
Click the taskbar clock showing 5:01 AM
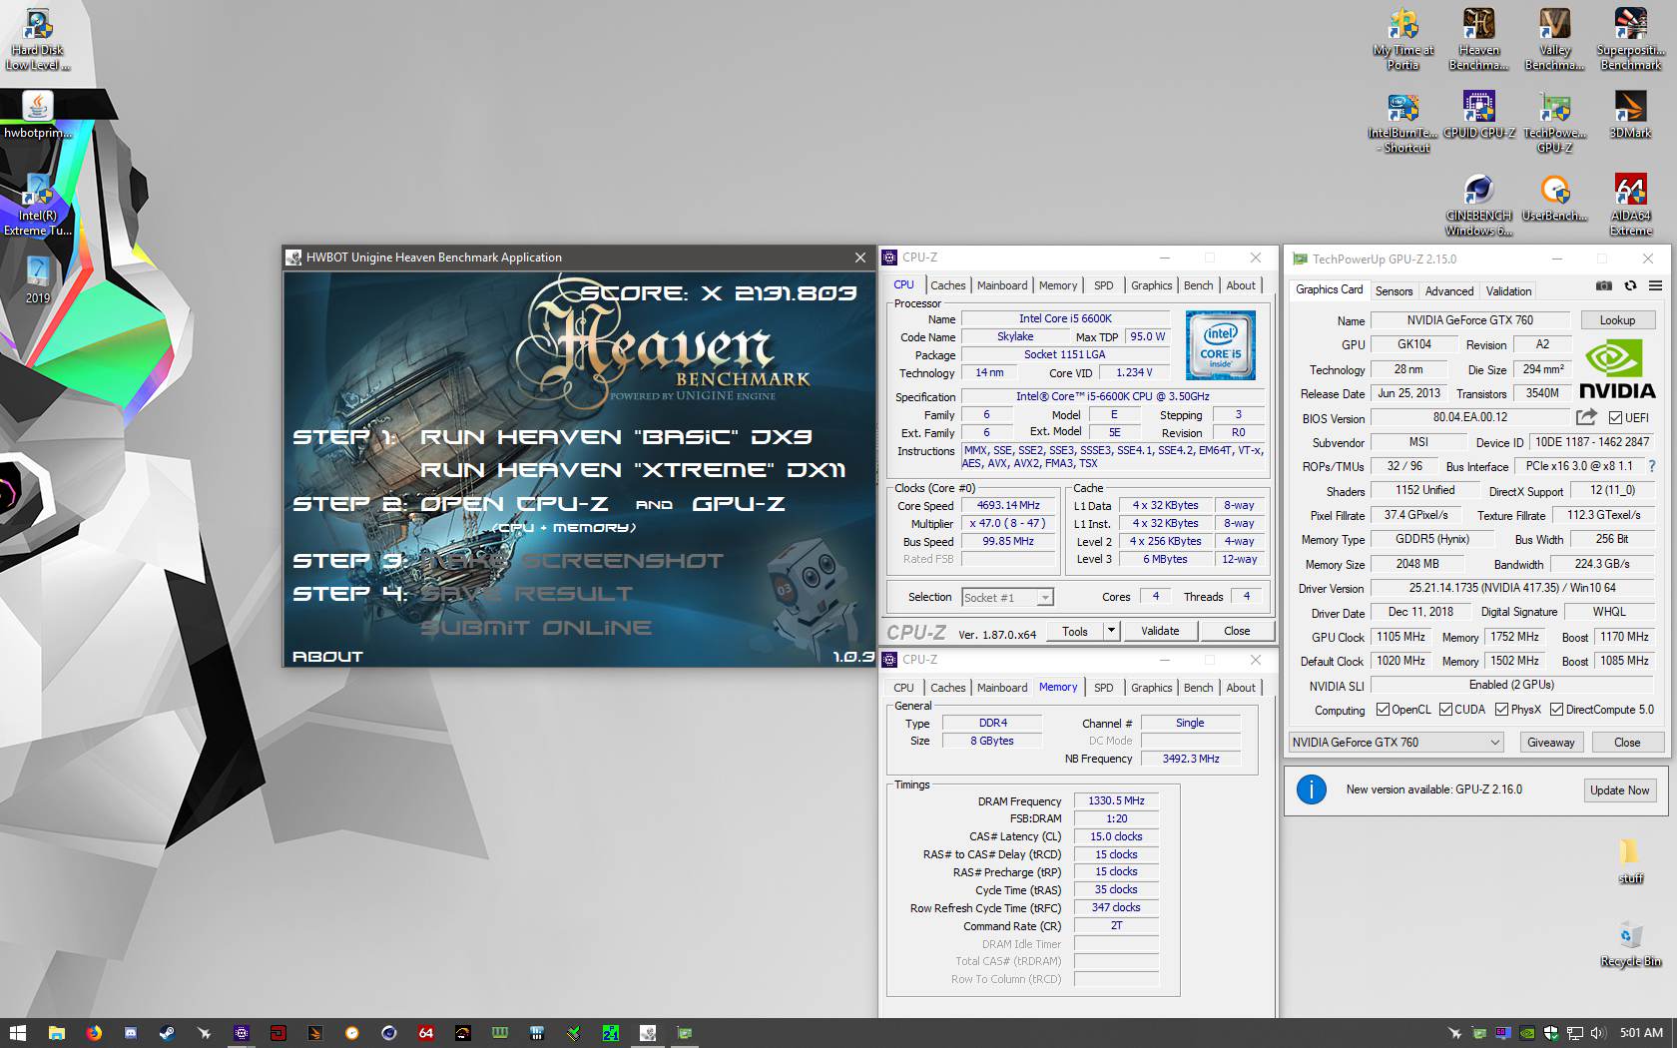[x=1641, y=1033]
